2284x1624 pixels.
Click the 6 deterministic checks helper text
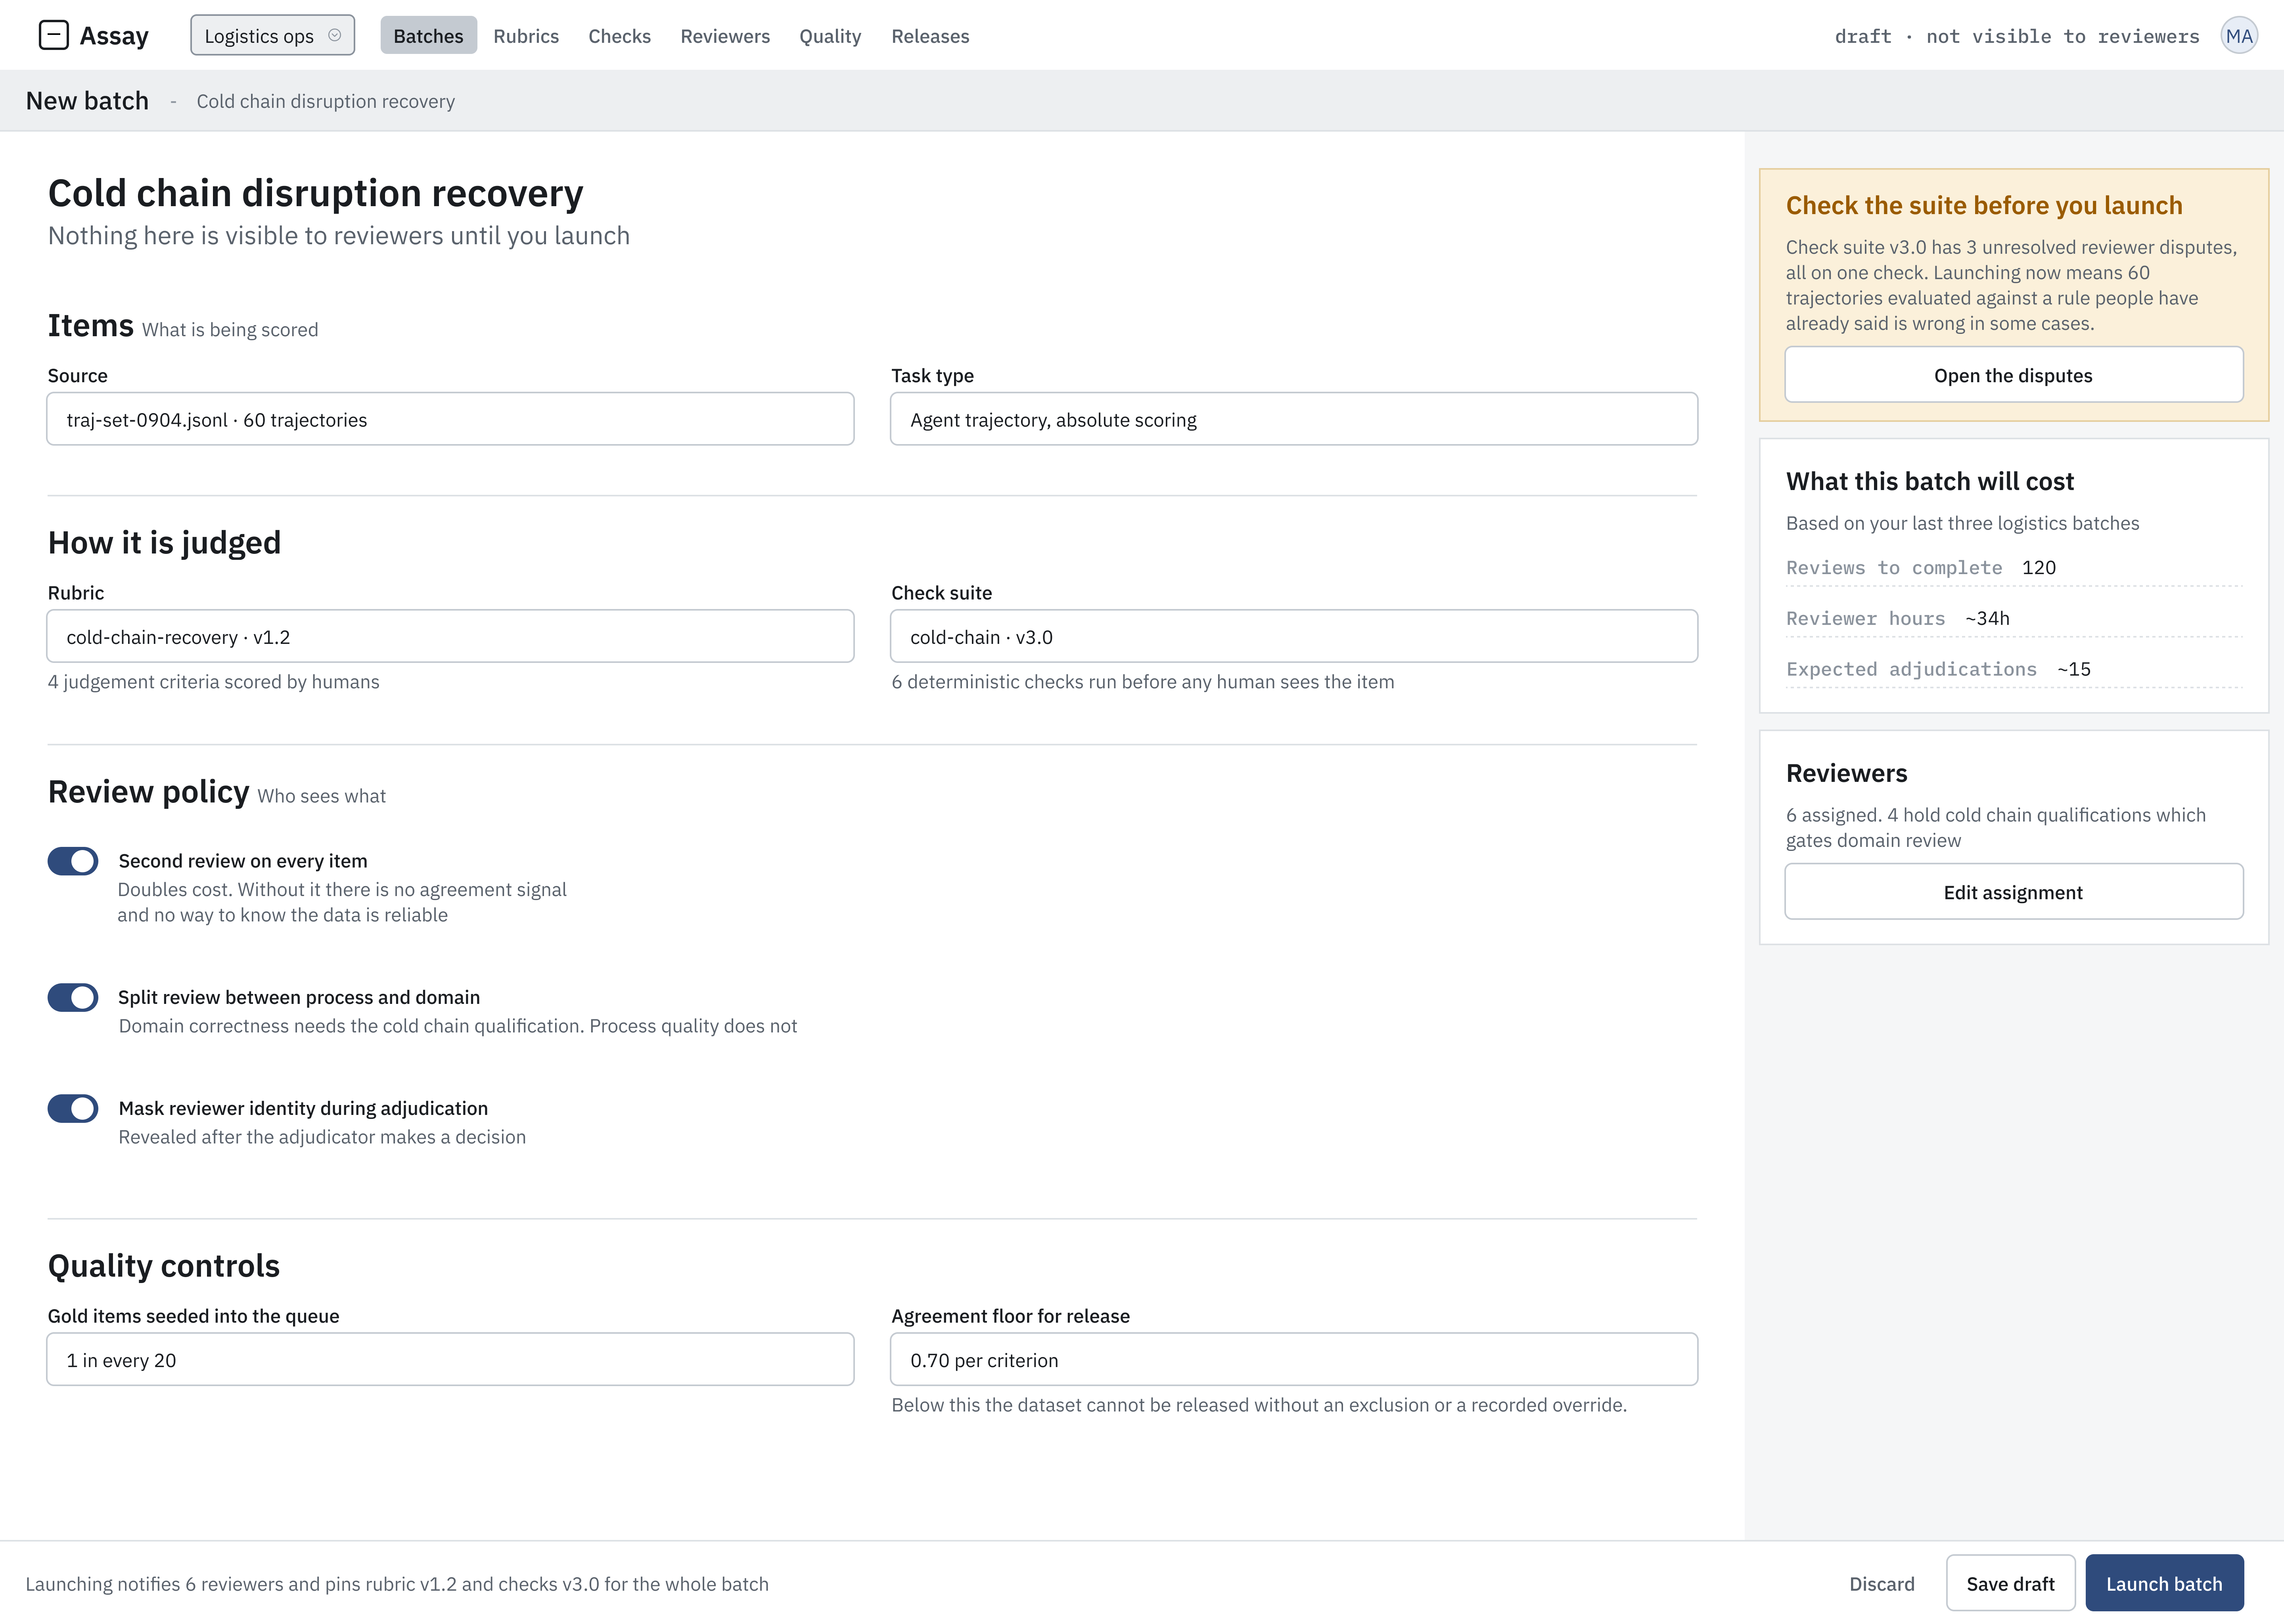tap(1143, 682)
